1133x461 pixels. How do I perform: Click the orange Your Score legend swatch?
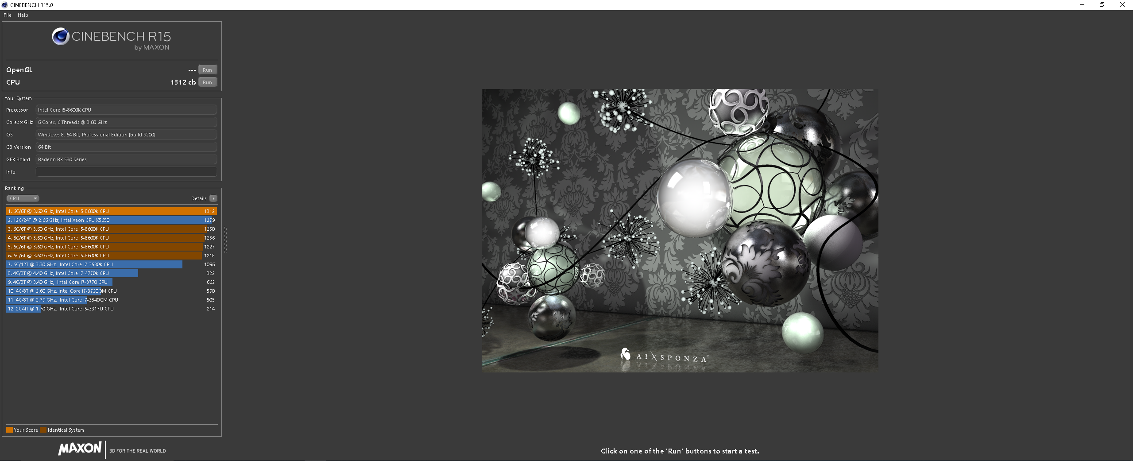tap(9, 430)
